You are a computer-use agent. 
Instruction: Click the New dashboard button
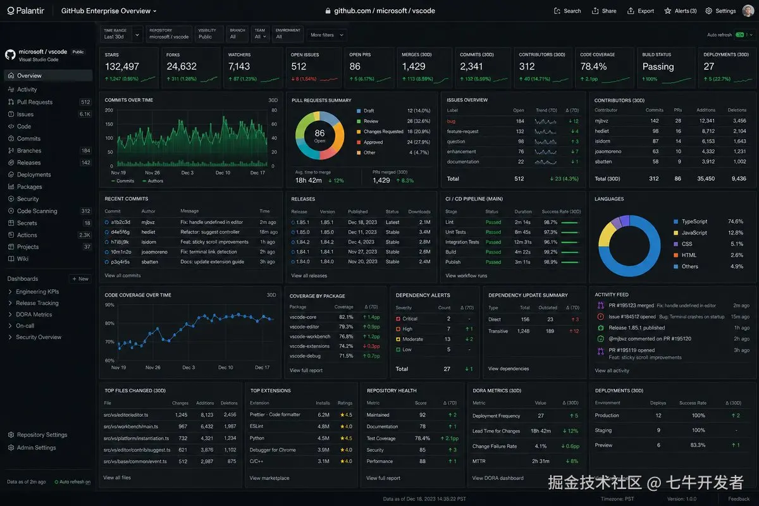(x=80, y=279)
